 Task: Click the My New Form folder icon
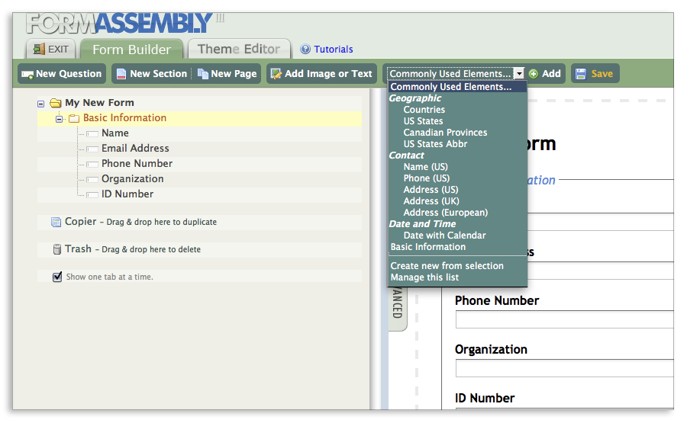[x=55, y=103]
